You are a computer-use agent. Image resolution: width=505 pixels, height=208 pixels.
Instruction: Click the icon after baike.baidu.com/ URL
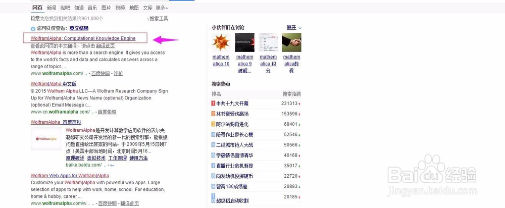(x=112, y=166)
